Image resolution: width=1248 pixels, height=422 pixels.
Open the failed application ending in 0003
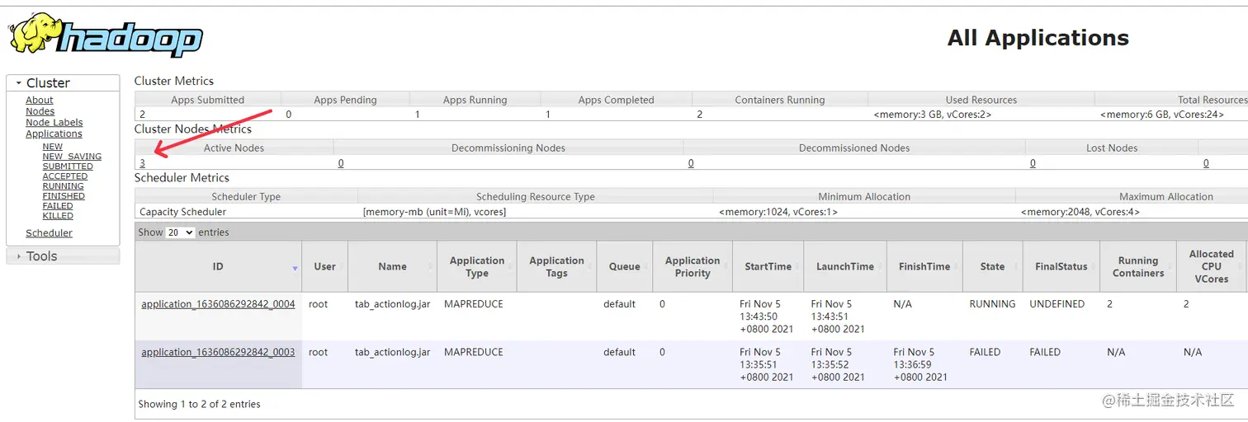click(218, 353)
